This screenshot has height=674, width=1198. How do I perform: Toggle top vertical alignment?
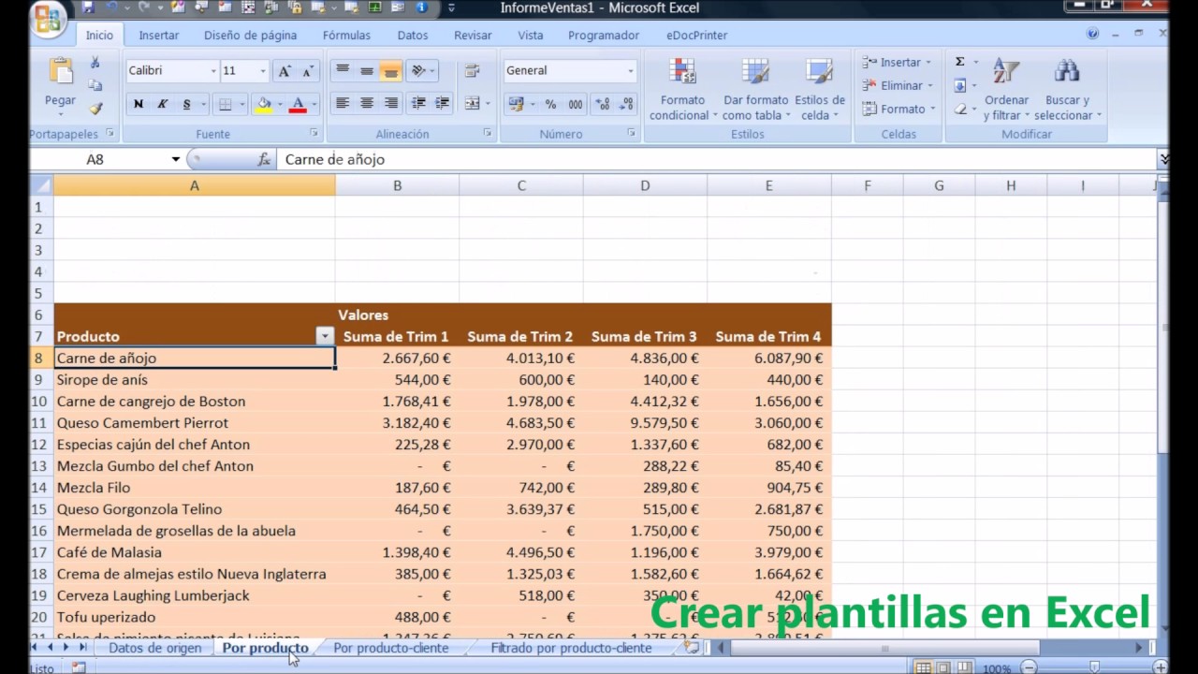(x=343, y=71)
